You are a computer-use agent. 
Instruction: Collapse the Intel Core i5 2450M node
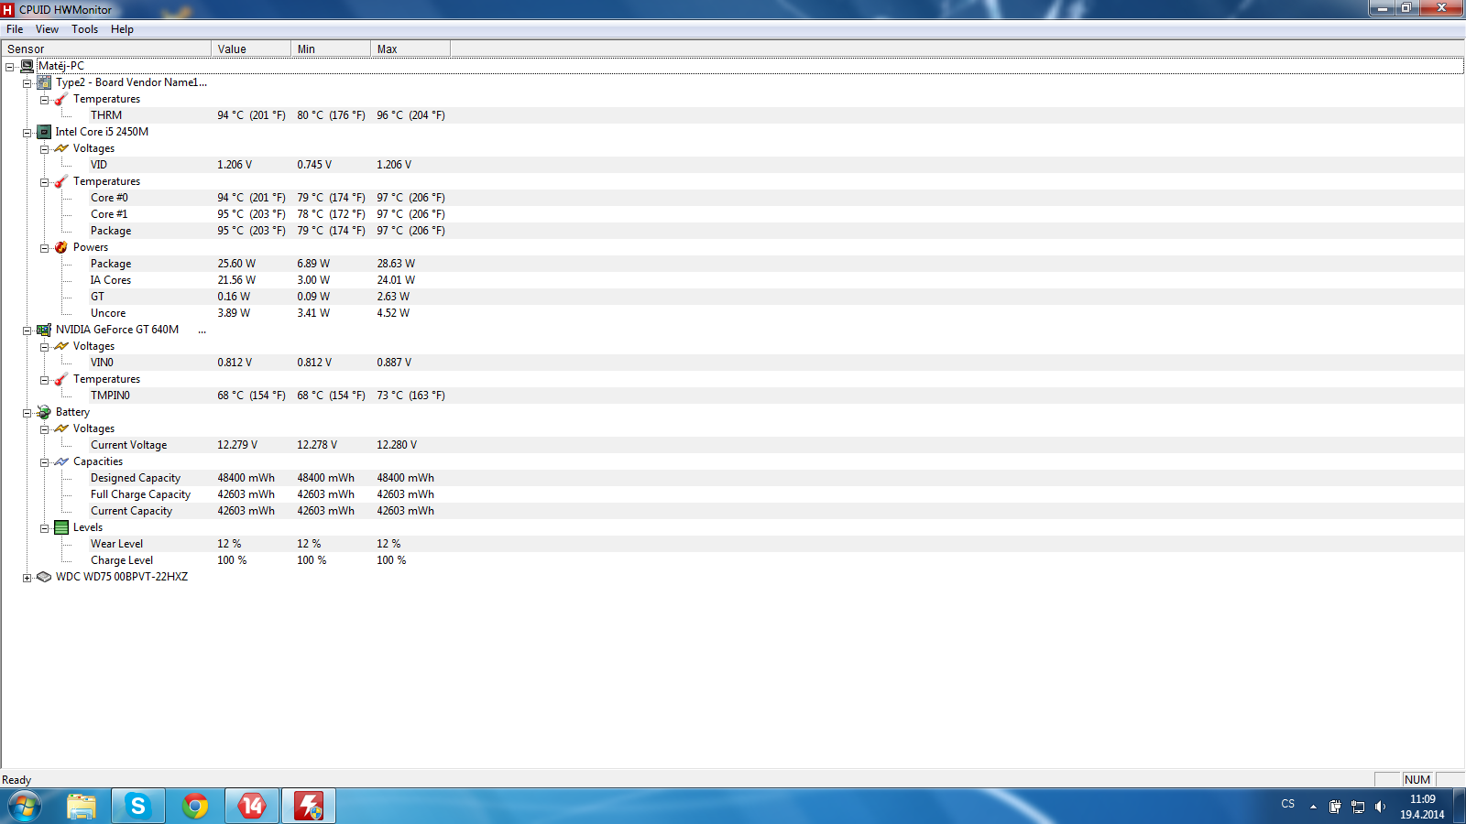(x=27, y=133)
